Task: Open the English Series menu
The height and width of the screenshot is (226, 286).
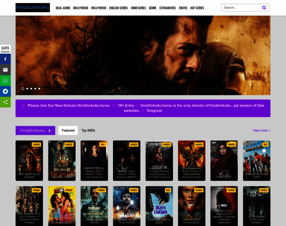Action: pos(119,8)
